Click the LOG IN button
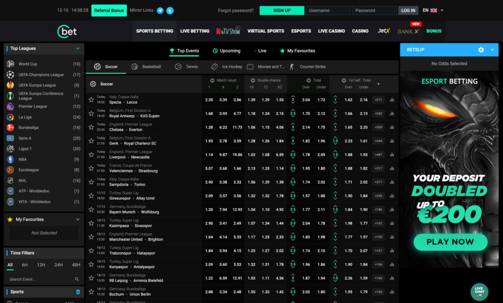The image size is (503, 303). click(408, 11)
